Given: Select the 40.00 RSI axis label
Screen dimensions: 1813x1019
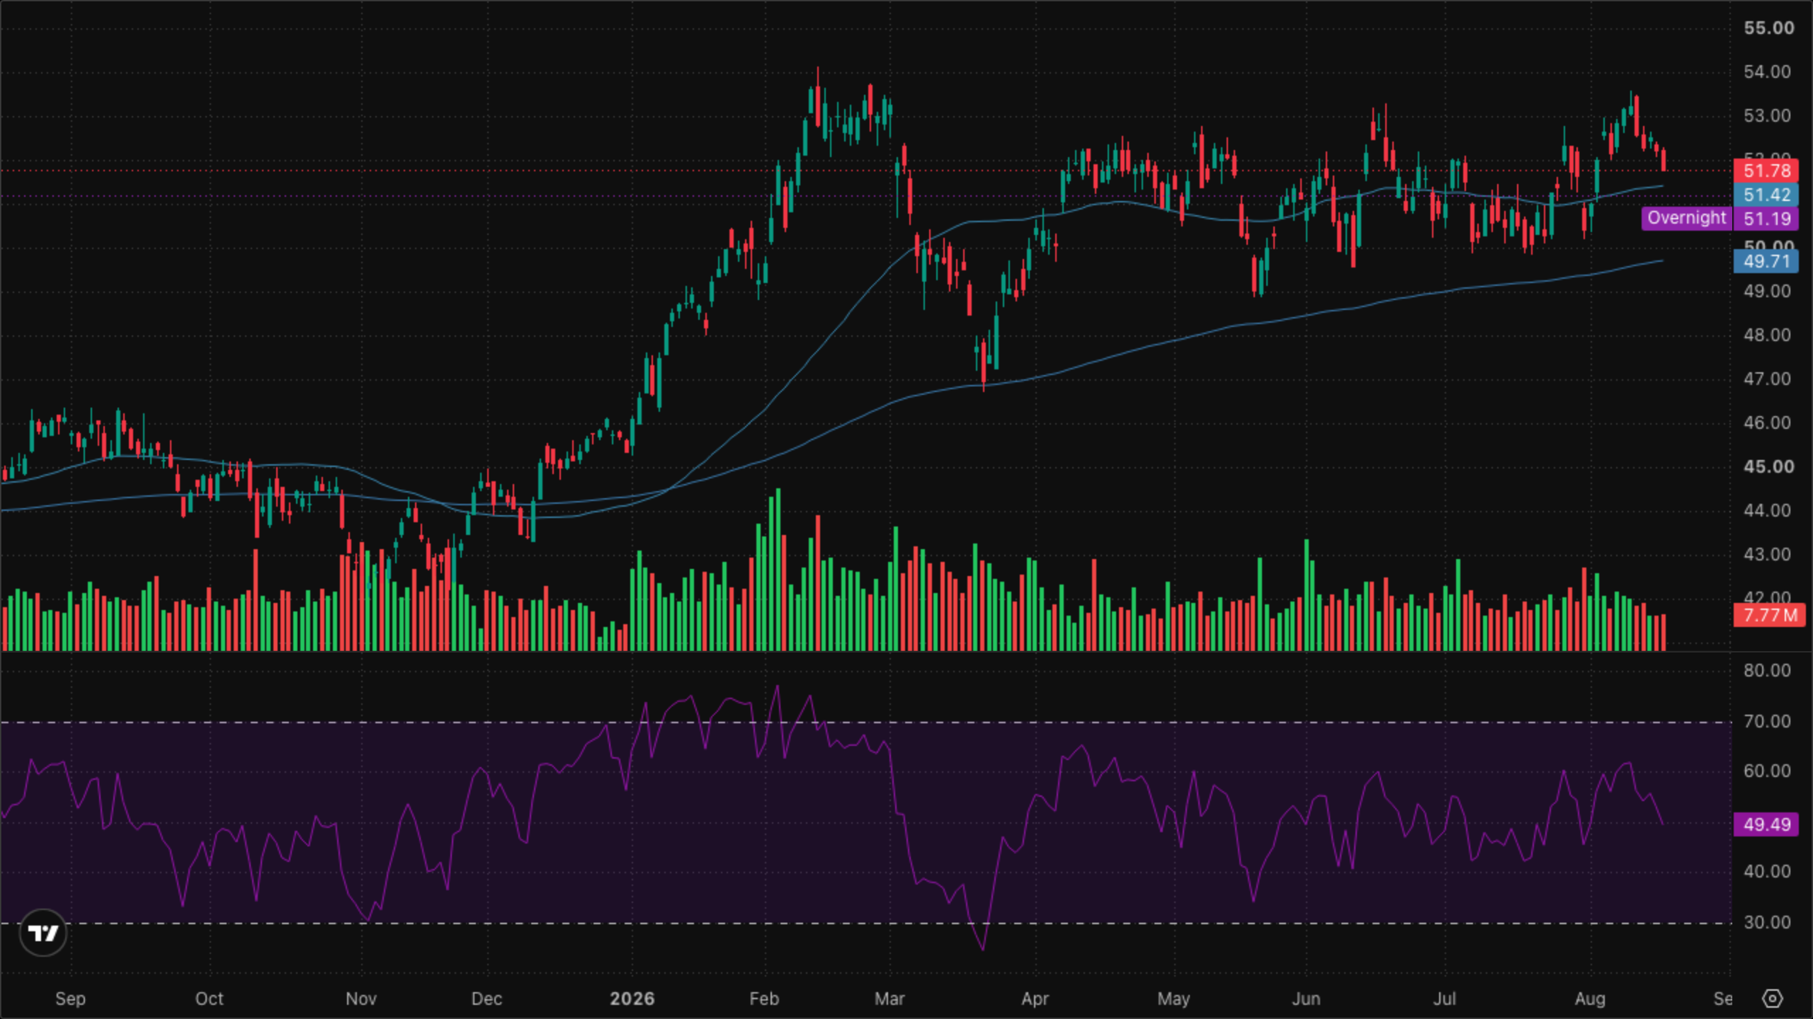Looking at the screenshot, I should [x=1767, y=871].
